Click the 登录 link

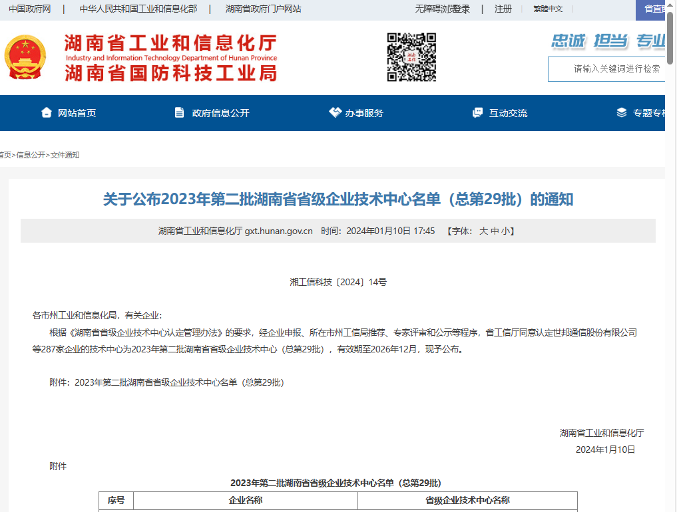pyautogui.click(x=461, y=9)
